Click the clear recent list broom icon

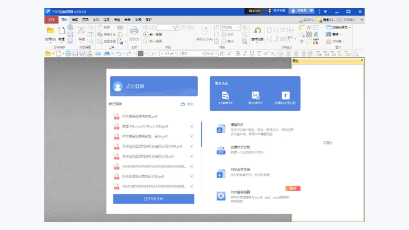tap(182, 104)
